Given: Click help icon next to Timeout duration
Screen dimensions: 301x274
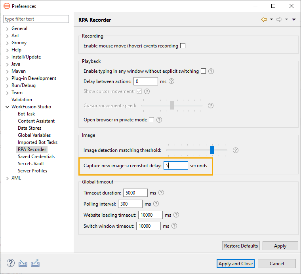Looking at the screenshot, I should [161, 193].
